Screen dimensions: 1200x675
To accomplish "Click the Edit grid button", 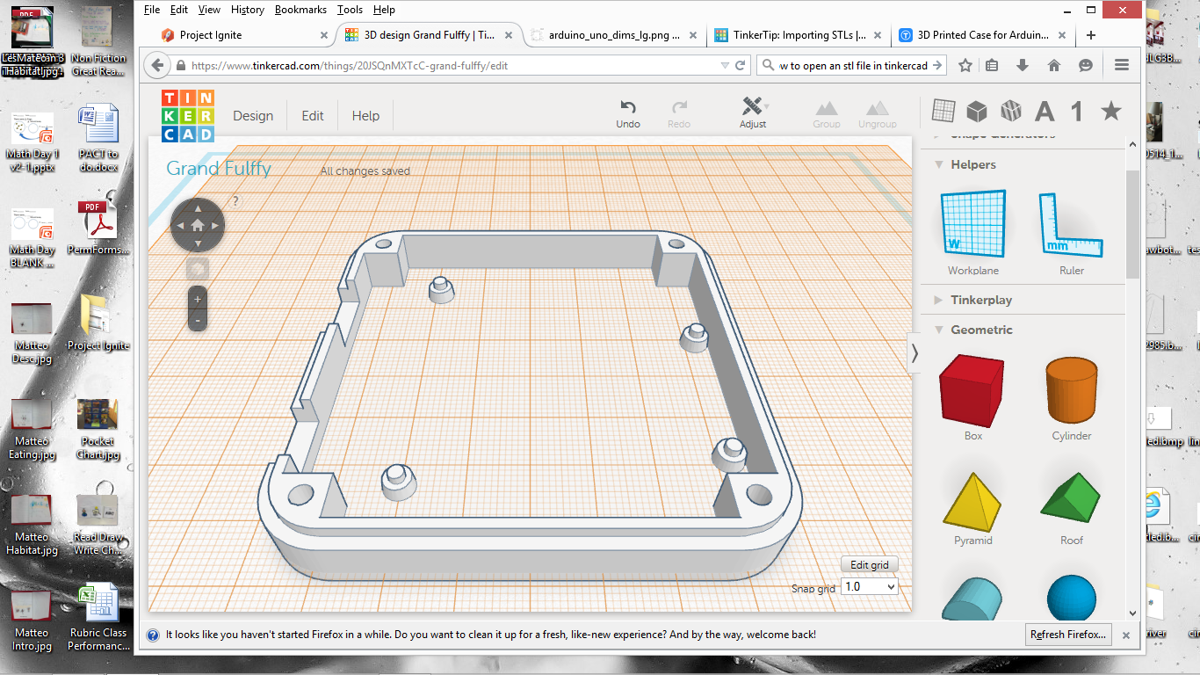I will click(870, 565).
